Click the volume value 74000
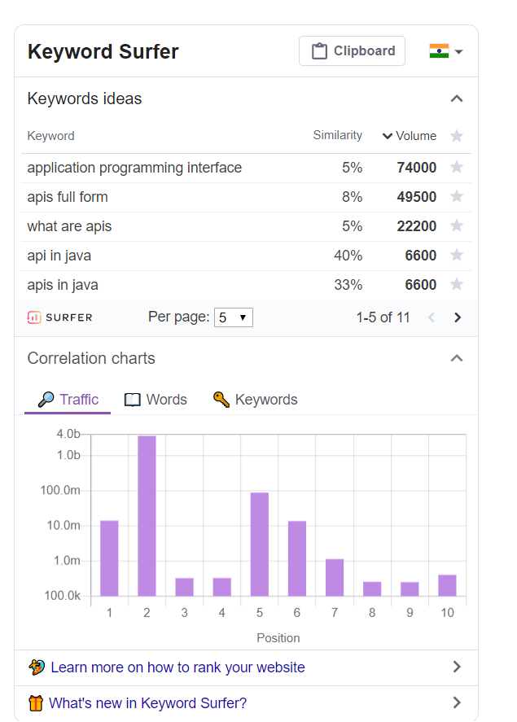Screen dimensions: 517x722 point(417,168)
